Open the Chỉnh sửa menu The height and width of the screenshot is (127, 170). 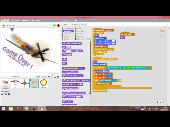(x=25, y=21)
